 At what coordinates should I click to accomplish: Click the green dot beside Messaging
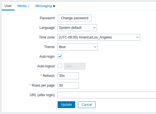[54, 6]
